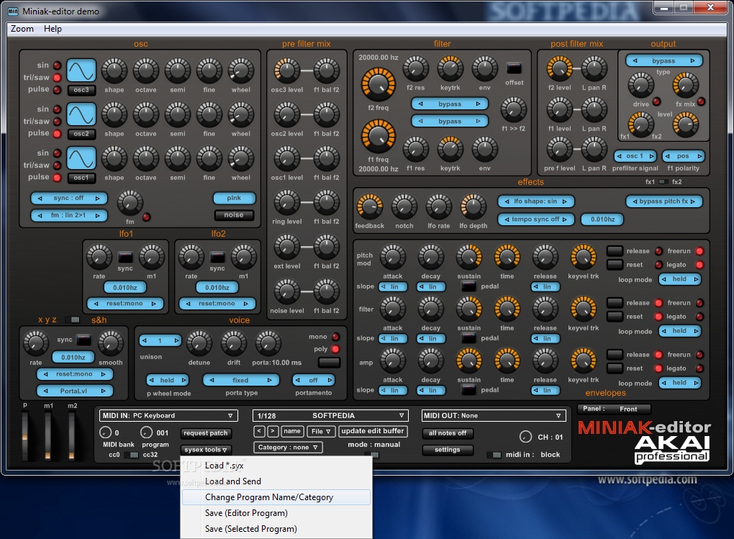Click the ring level knob
The image size is (734, 539).
[287, 203]
